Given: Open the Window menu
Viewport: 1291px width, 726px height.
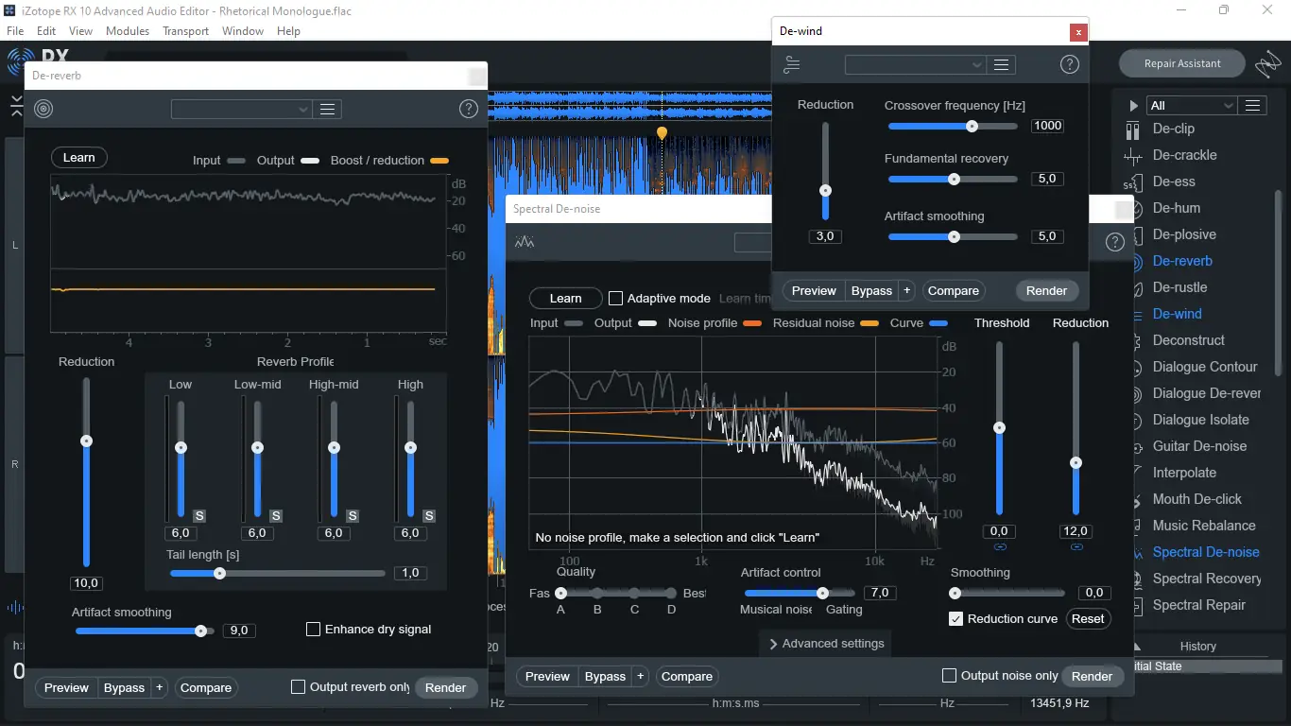Looking at the screenshot, I should pos(243,30).
